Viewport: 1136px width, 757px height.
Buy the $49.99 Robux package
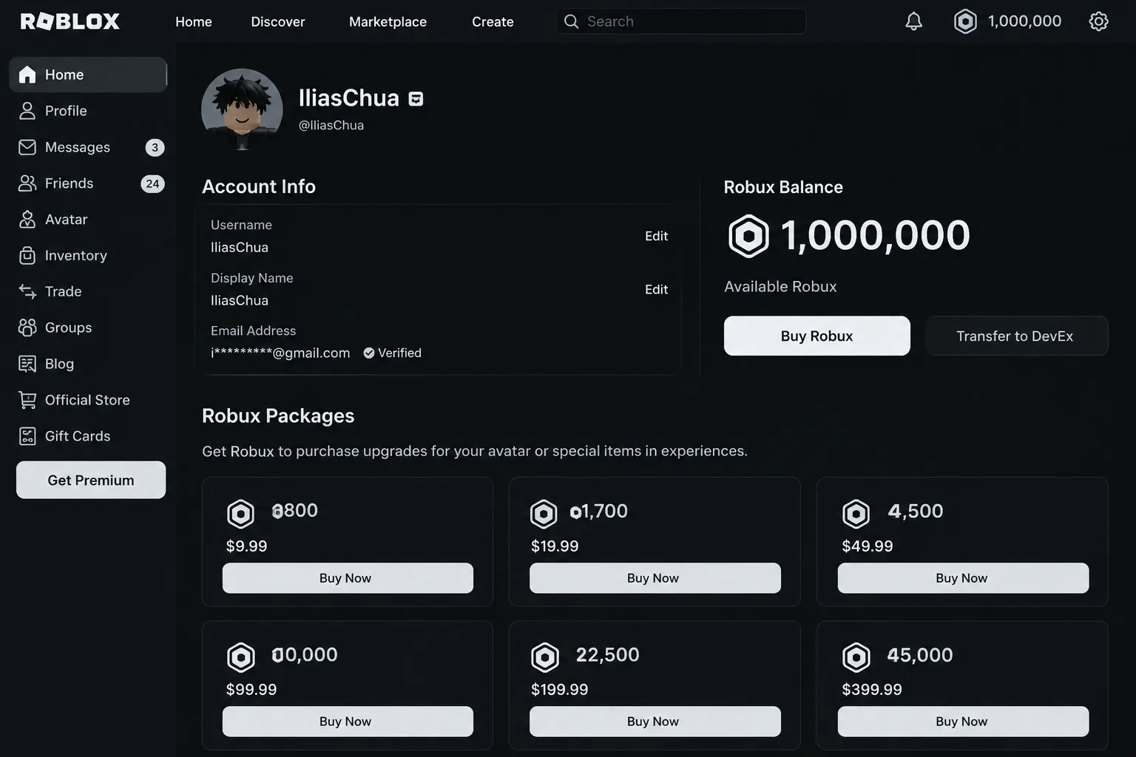coord(963,578)
